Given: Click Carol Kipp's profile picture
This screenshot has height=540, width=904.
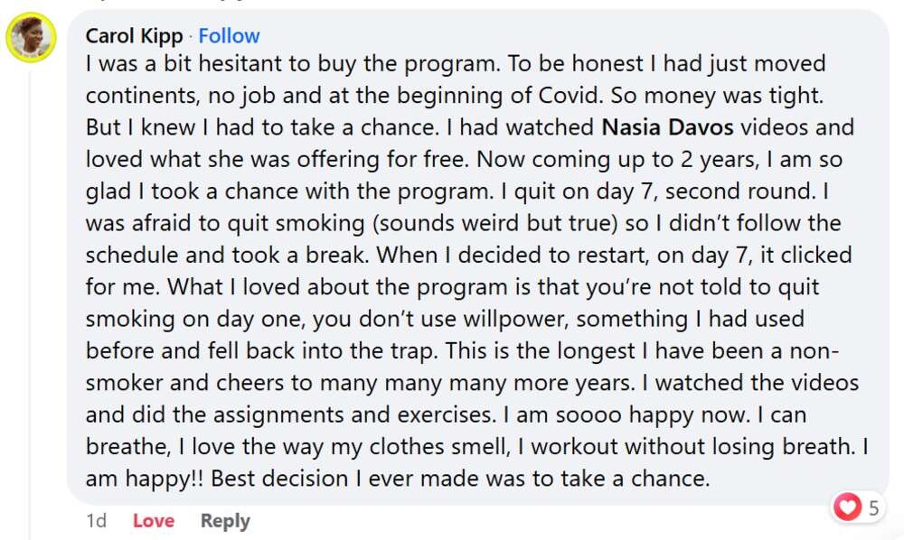Looking at the screenshot, I should pyautogui.click(x=32, y=39).
